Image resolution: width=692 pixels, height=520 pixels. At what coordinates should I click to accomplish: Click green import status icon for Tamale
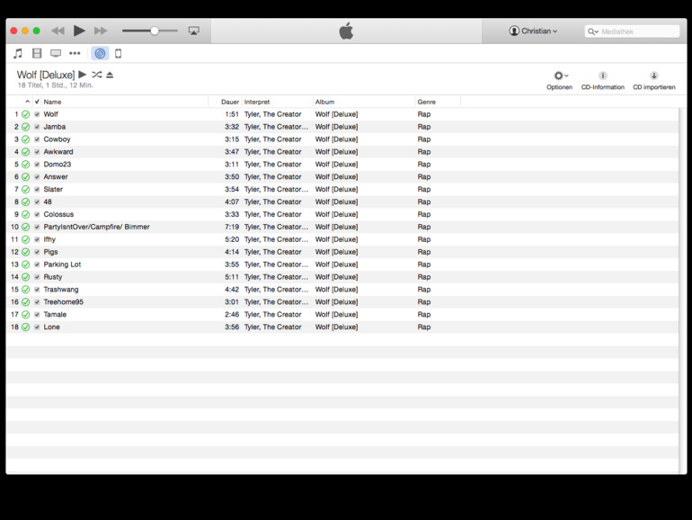pos(25,315)
